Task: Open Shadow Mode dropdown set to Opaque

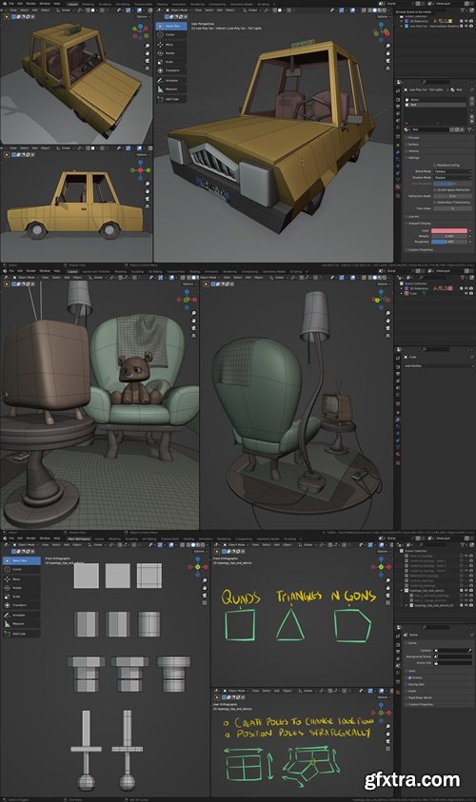Action: [x=452, y=178]
